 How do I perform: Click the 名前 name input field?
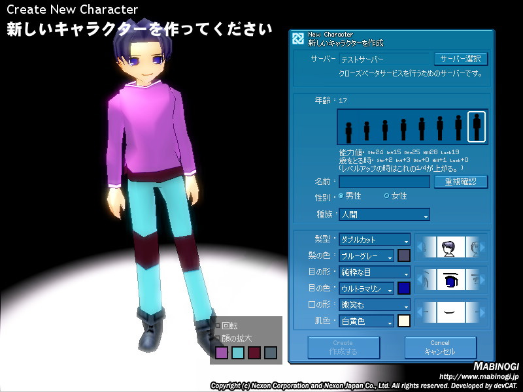(x=384, y=182)
